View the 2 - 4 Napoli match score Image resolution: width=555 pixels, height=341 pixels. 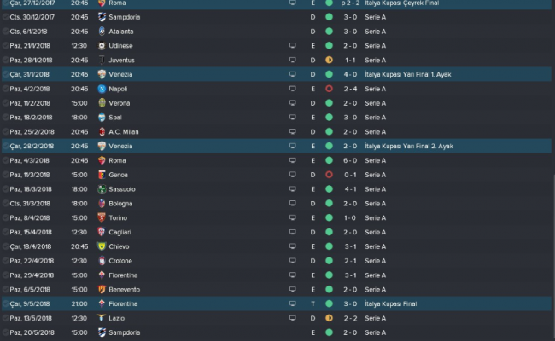click(x=350, y=89)
